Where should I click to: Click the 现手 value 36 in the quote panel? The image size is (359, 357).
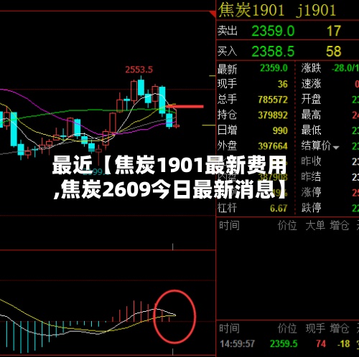click(283, 84)
